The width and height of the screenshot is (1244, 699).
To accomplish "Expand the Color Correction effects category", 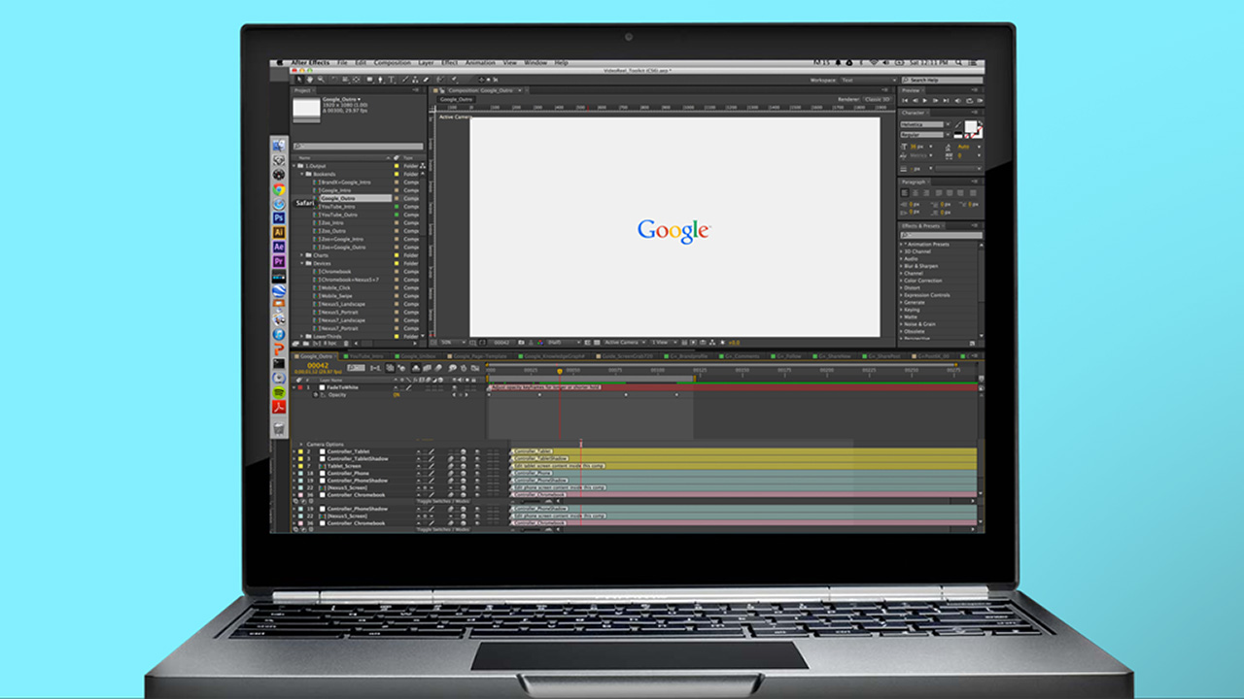I will pyautogui.click(x=902, y=281).
